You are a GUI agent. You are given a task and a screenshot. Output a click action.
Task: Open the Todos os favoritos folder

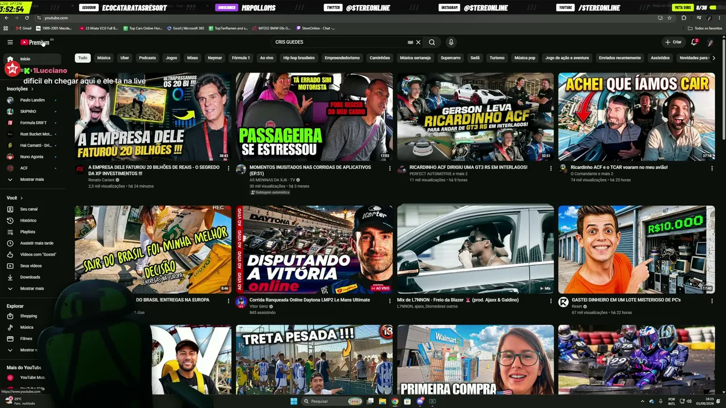(705, 28)
